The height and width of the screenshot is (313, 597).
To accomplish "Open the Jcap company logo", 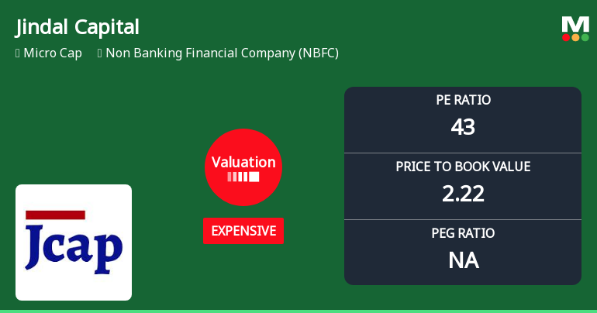I will pyautogui.click(x=74, y=242).
